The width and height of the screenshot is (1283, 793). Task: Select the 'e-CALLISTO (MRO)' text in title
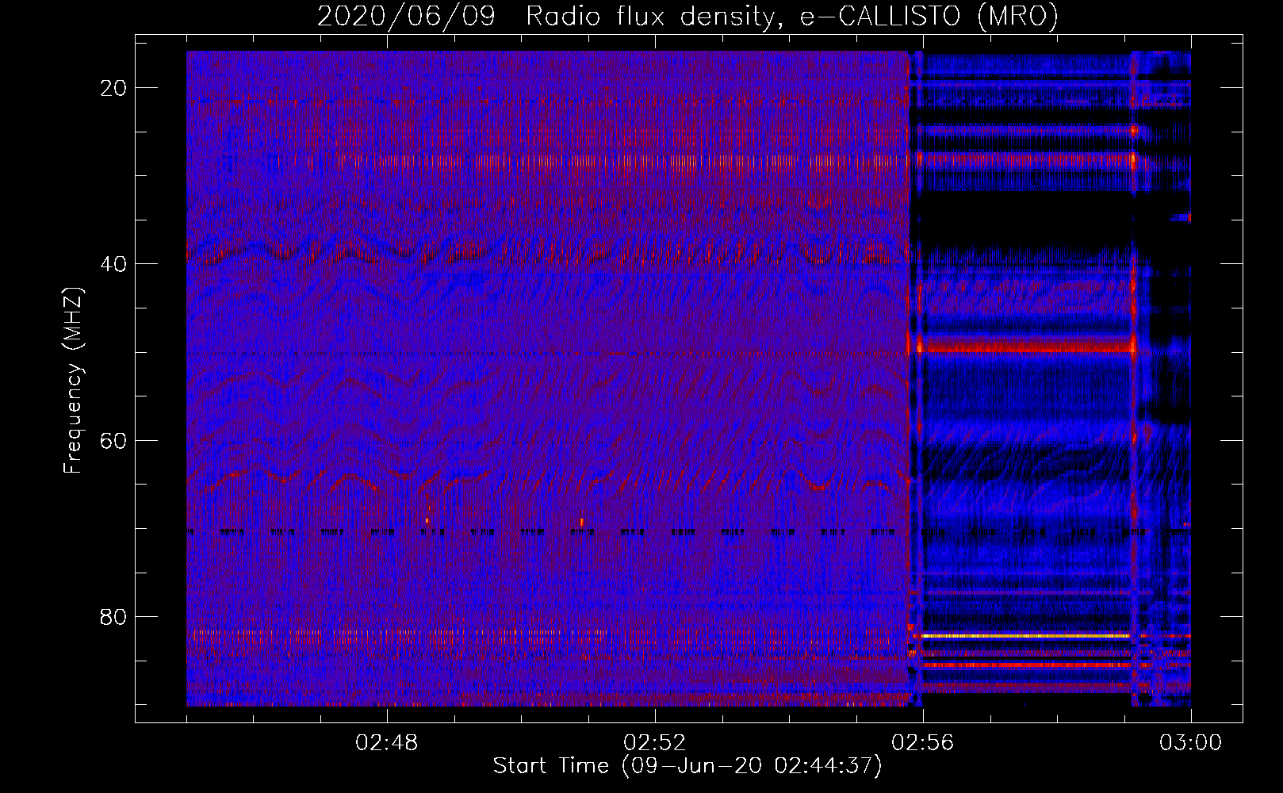click(929, 17)
